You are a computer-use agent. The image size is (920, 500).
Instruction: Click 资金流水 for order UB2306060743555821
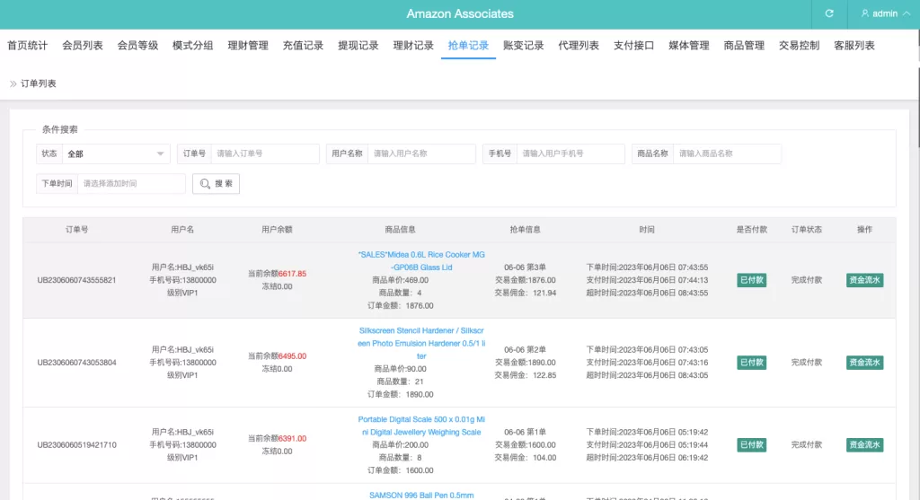(865, 280)
